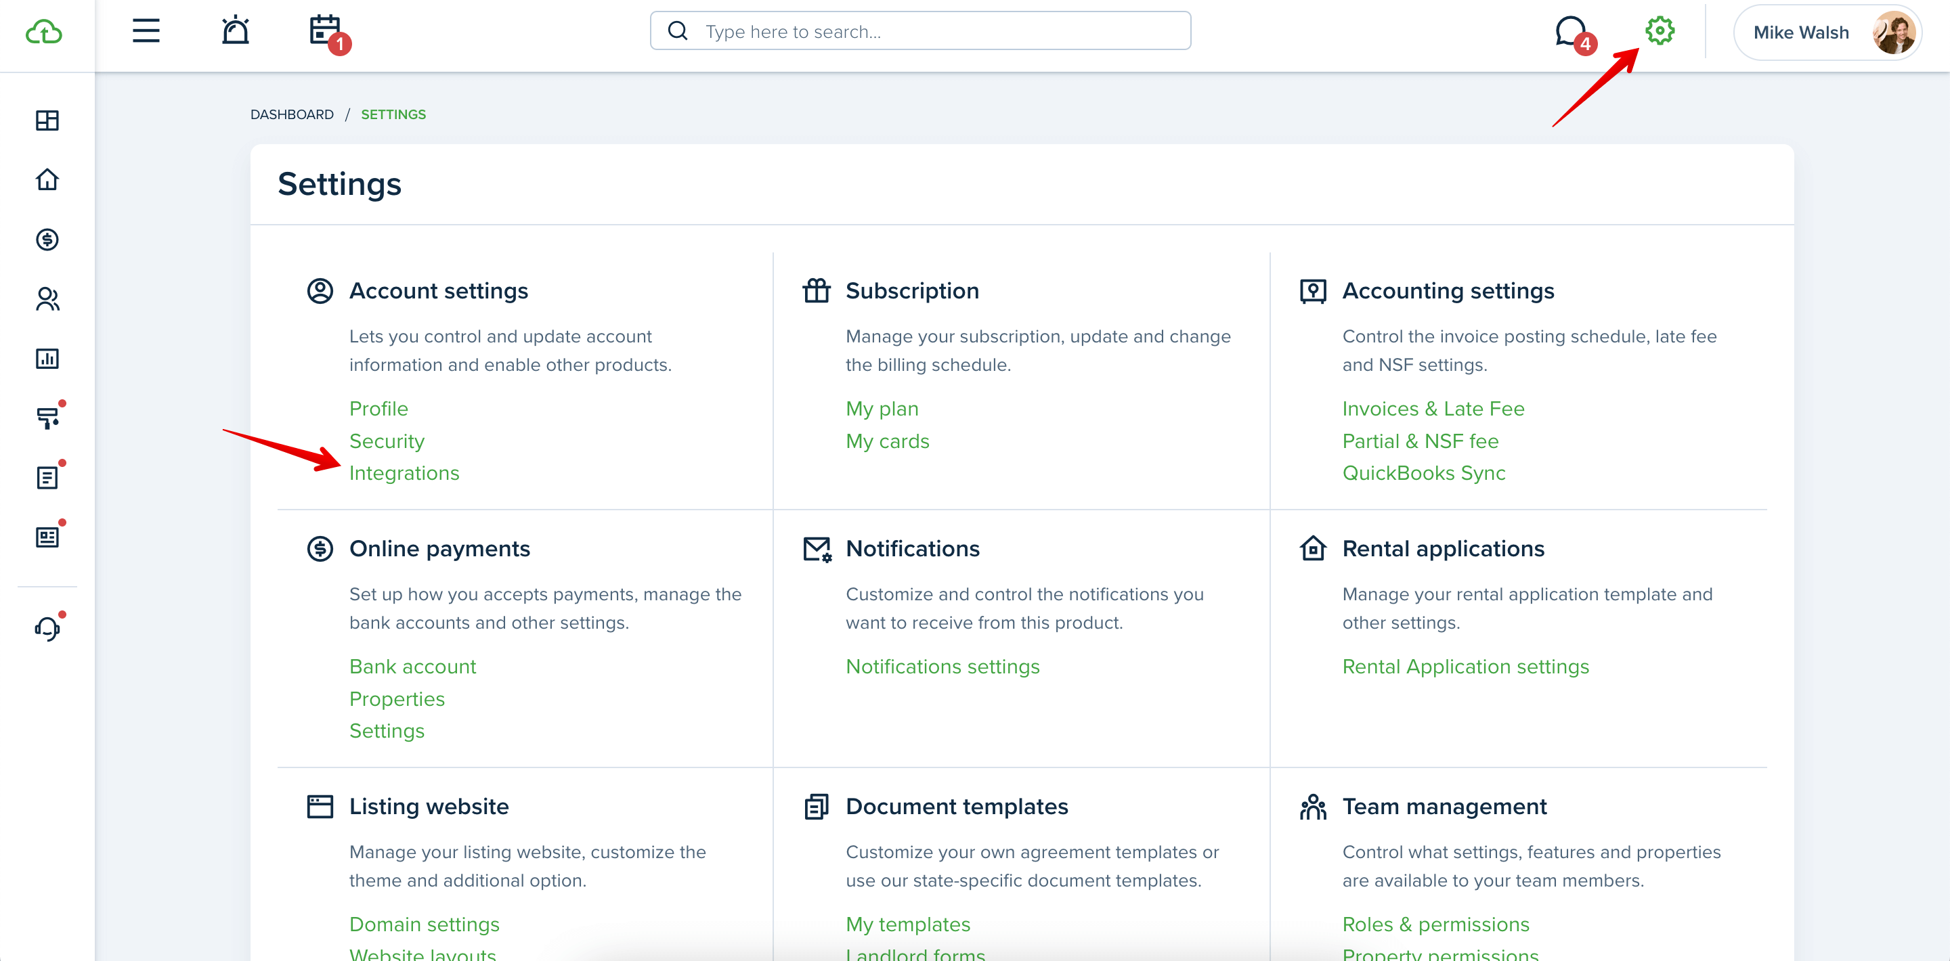The width and height of the screenshot is (1950, 961).
Task: Click Subscription heading
Action: 912,290
